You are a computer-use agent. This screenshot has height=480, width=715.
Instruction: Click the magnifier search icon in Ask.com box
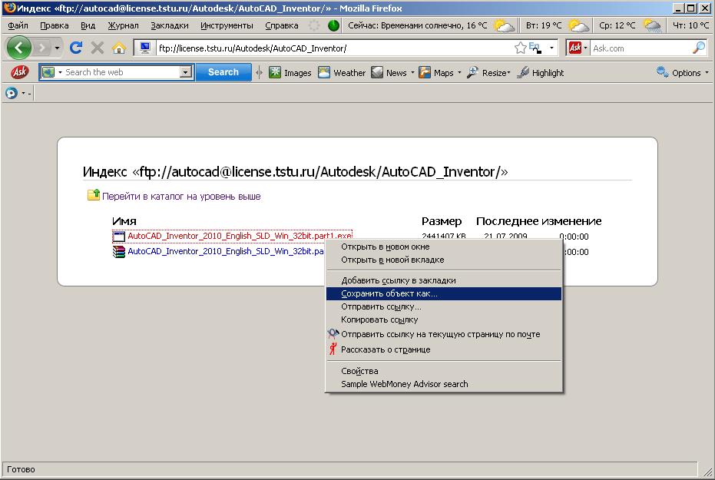699,48
